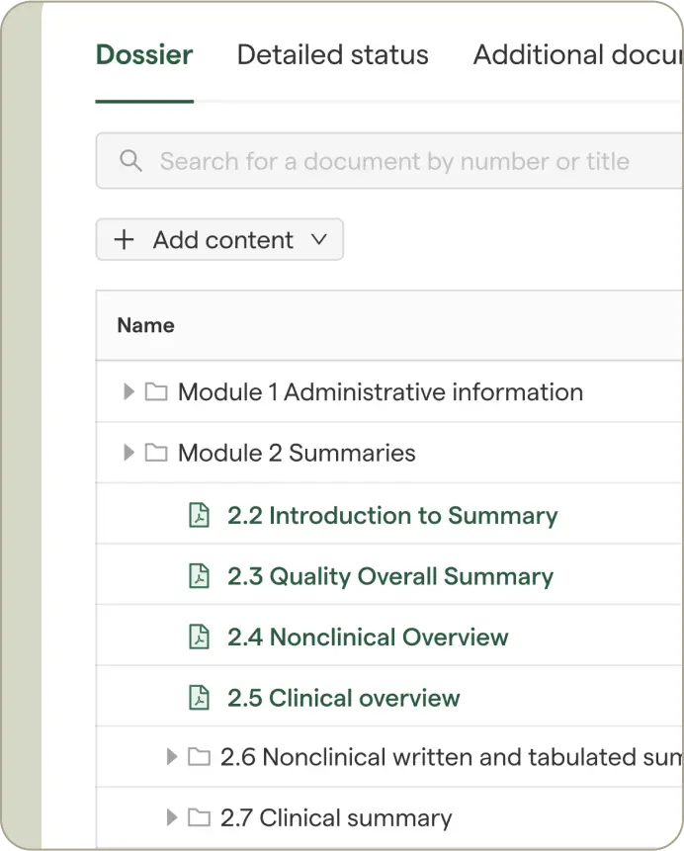Open the 2.3 Quality Overall Summary document
This screenshot has width=684, height=851.
(x=389, y=576)
